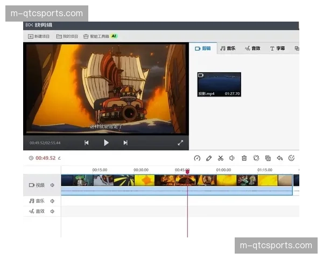Click the speed adjustment icon in timeline toolbar
323x259 pixels.
coord(197,158)
